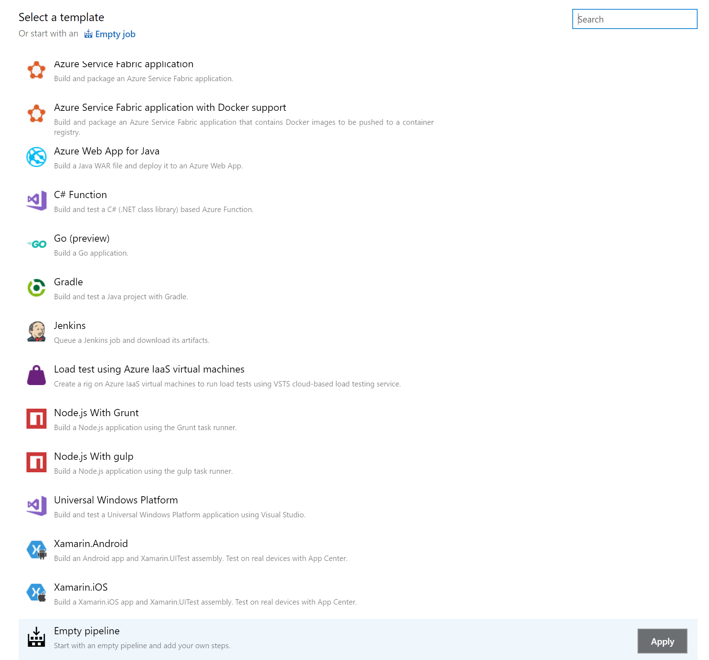
Task: Pick Azure Service Fabric application with Docker support
Action: pyautogui.click(x=170, y=107)
